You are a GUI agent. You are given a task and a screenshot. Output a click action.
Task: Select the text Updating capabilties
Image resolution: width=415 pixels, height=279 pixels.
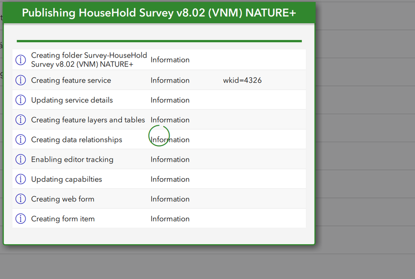(66, 180)
